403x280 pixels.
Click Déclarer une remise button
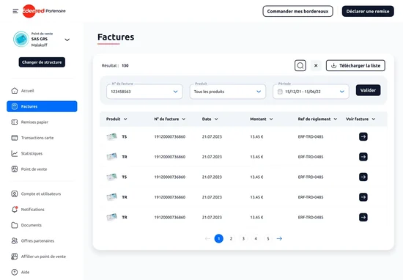(368, 11)
